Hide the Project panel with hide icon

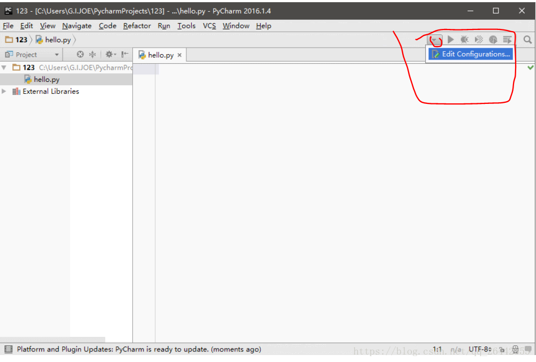125,54
